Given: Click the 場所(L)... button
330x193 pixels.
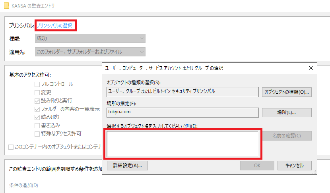Looking at the screenshot, I should (x=287, y=112).
